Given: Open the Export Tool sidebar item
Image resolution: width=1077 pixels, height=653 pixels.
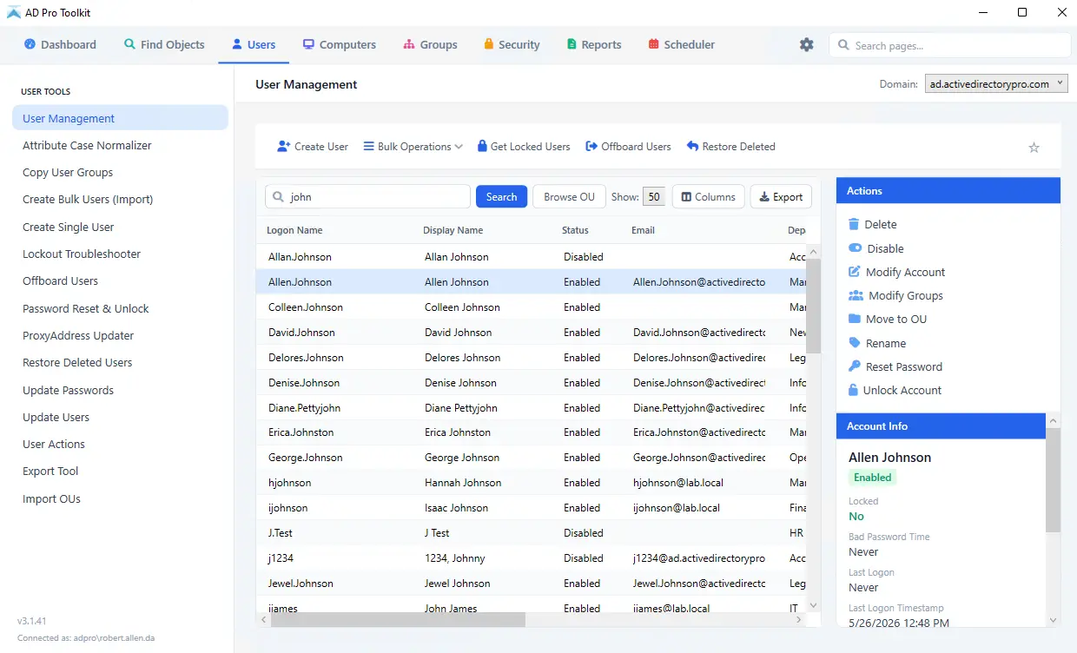Looking at the screenshot, I should click(x=120, y=471).
